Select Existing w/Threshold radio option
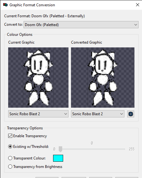The image size is (142, 178). tap(10, 147)
